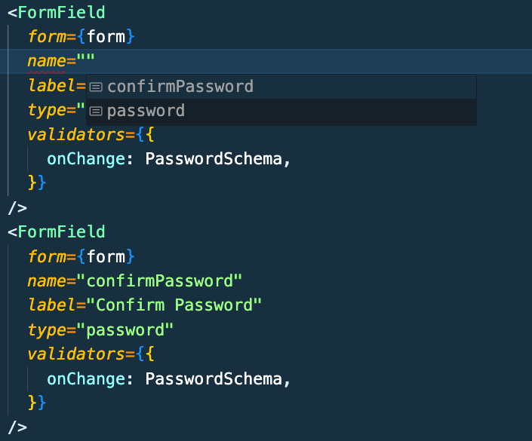
Task: Click onChange key in first validators
Action: pos(86,158)
